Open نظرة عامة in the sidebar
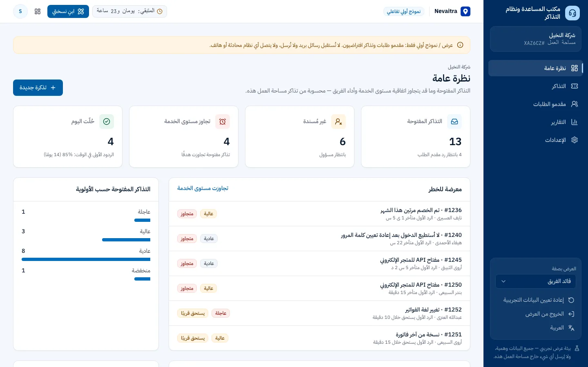 pos(536,68)
